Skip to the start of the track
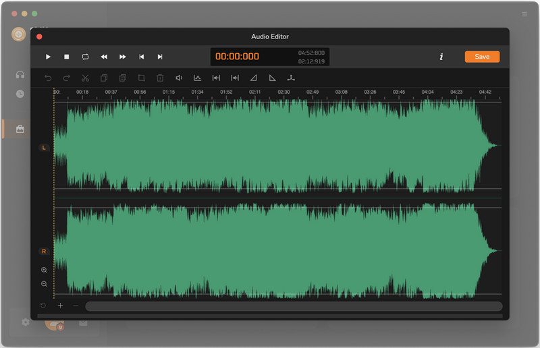This screenshot has width=540, height=348. click(x=141, y=57)
